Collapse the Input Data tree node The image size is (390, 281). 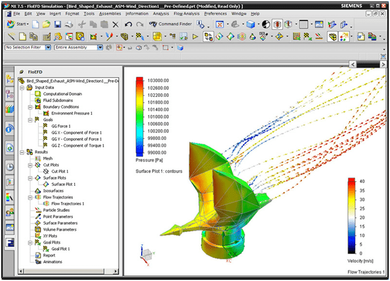[22, 88]
